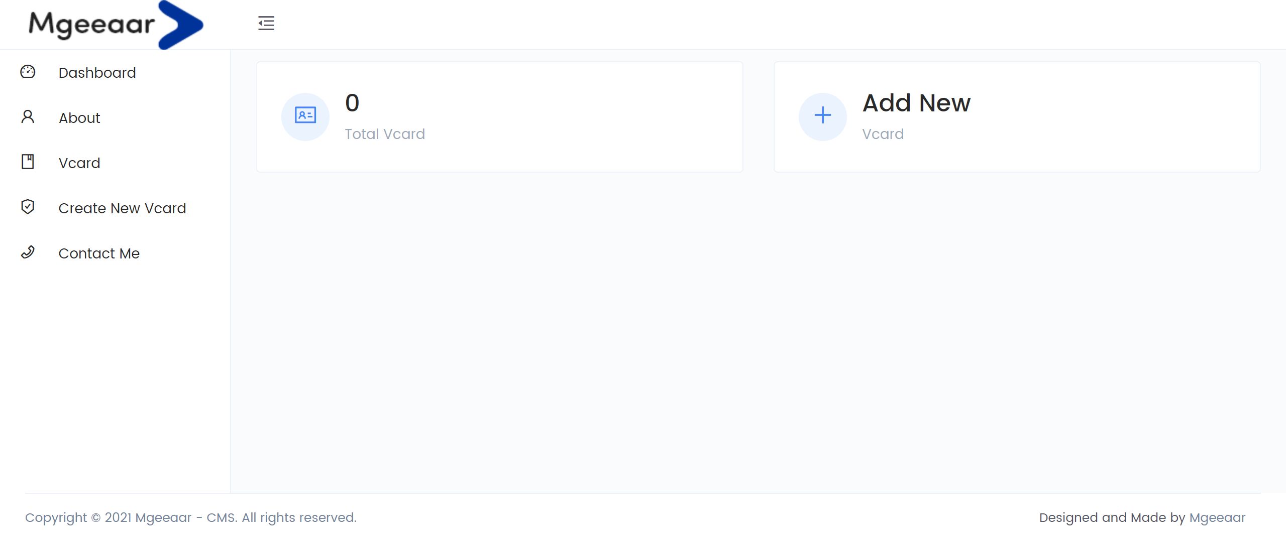The height and width of the screenshot is (543, 1286).
Task: Click the Mgeeaar link in footer credit
Action: (x=1217, y=518)
